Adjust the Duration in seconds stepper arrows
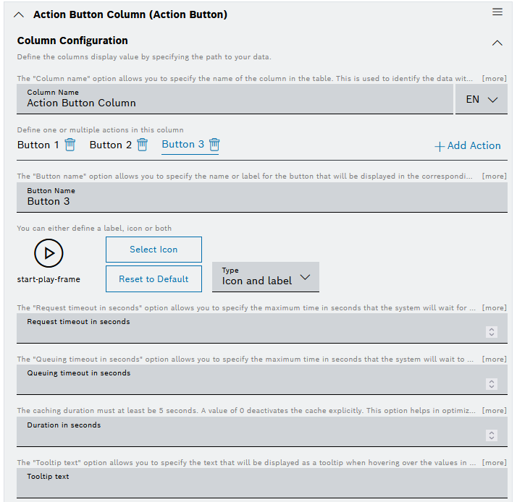 pyautogui.click(x=492, y=435)
